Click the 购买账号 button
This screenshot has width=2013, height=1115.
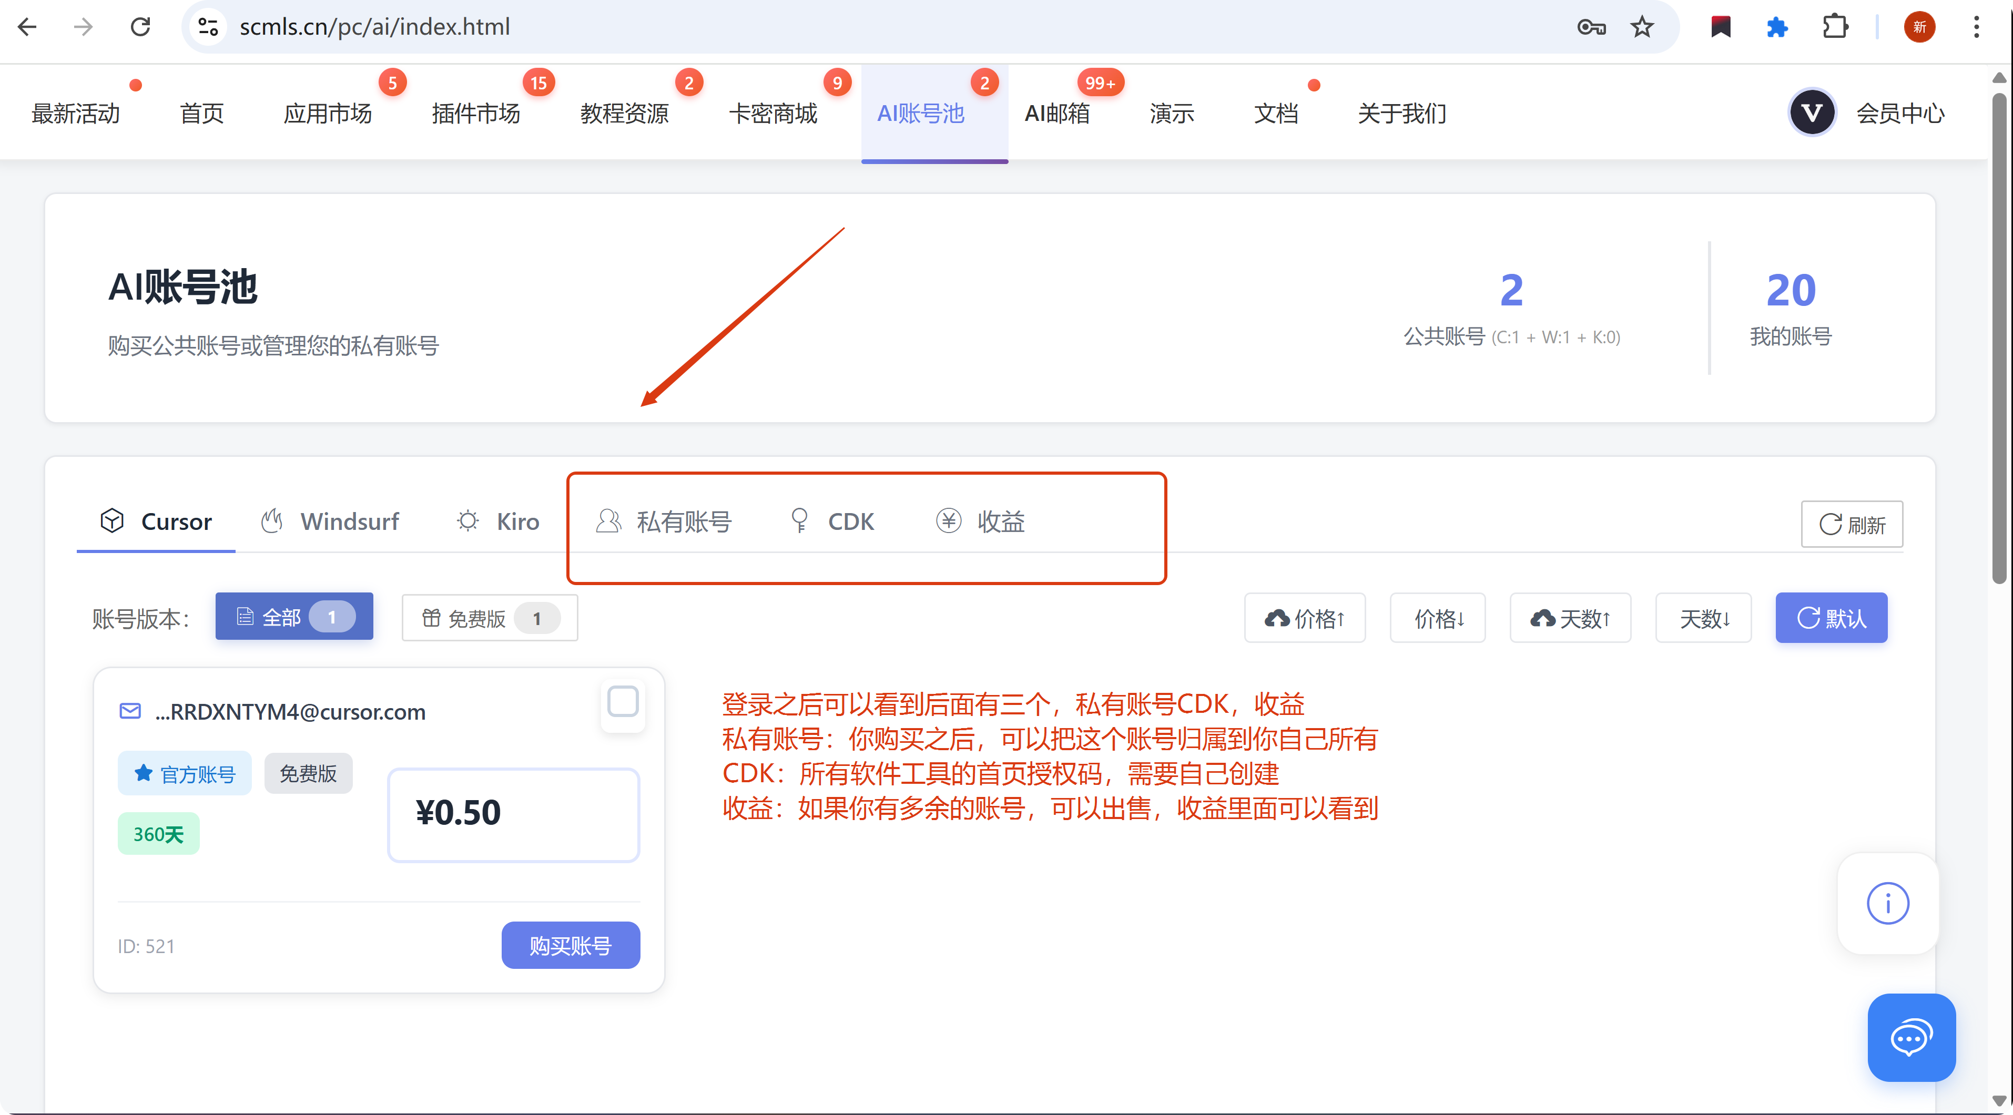pos(571,945)
